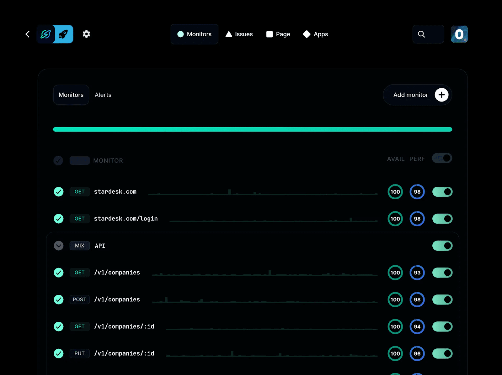502x375 pixels.
Task: Switch to the Alerts tab
Action: (x=103, y=95)
